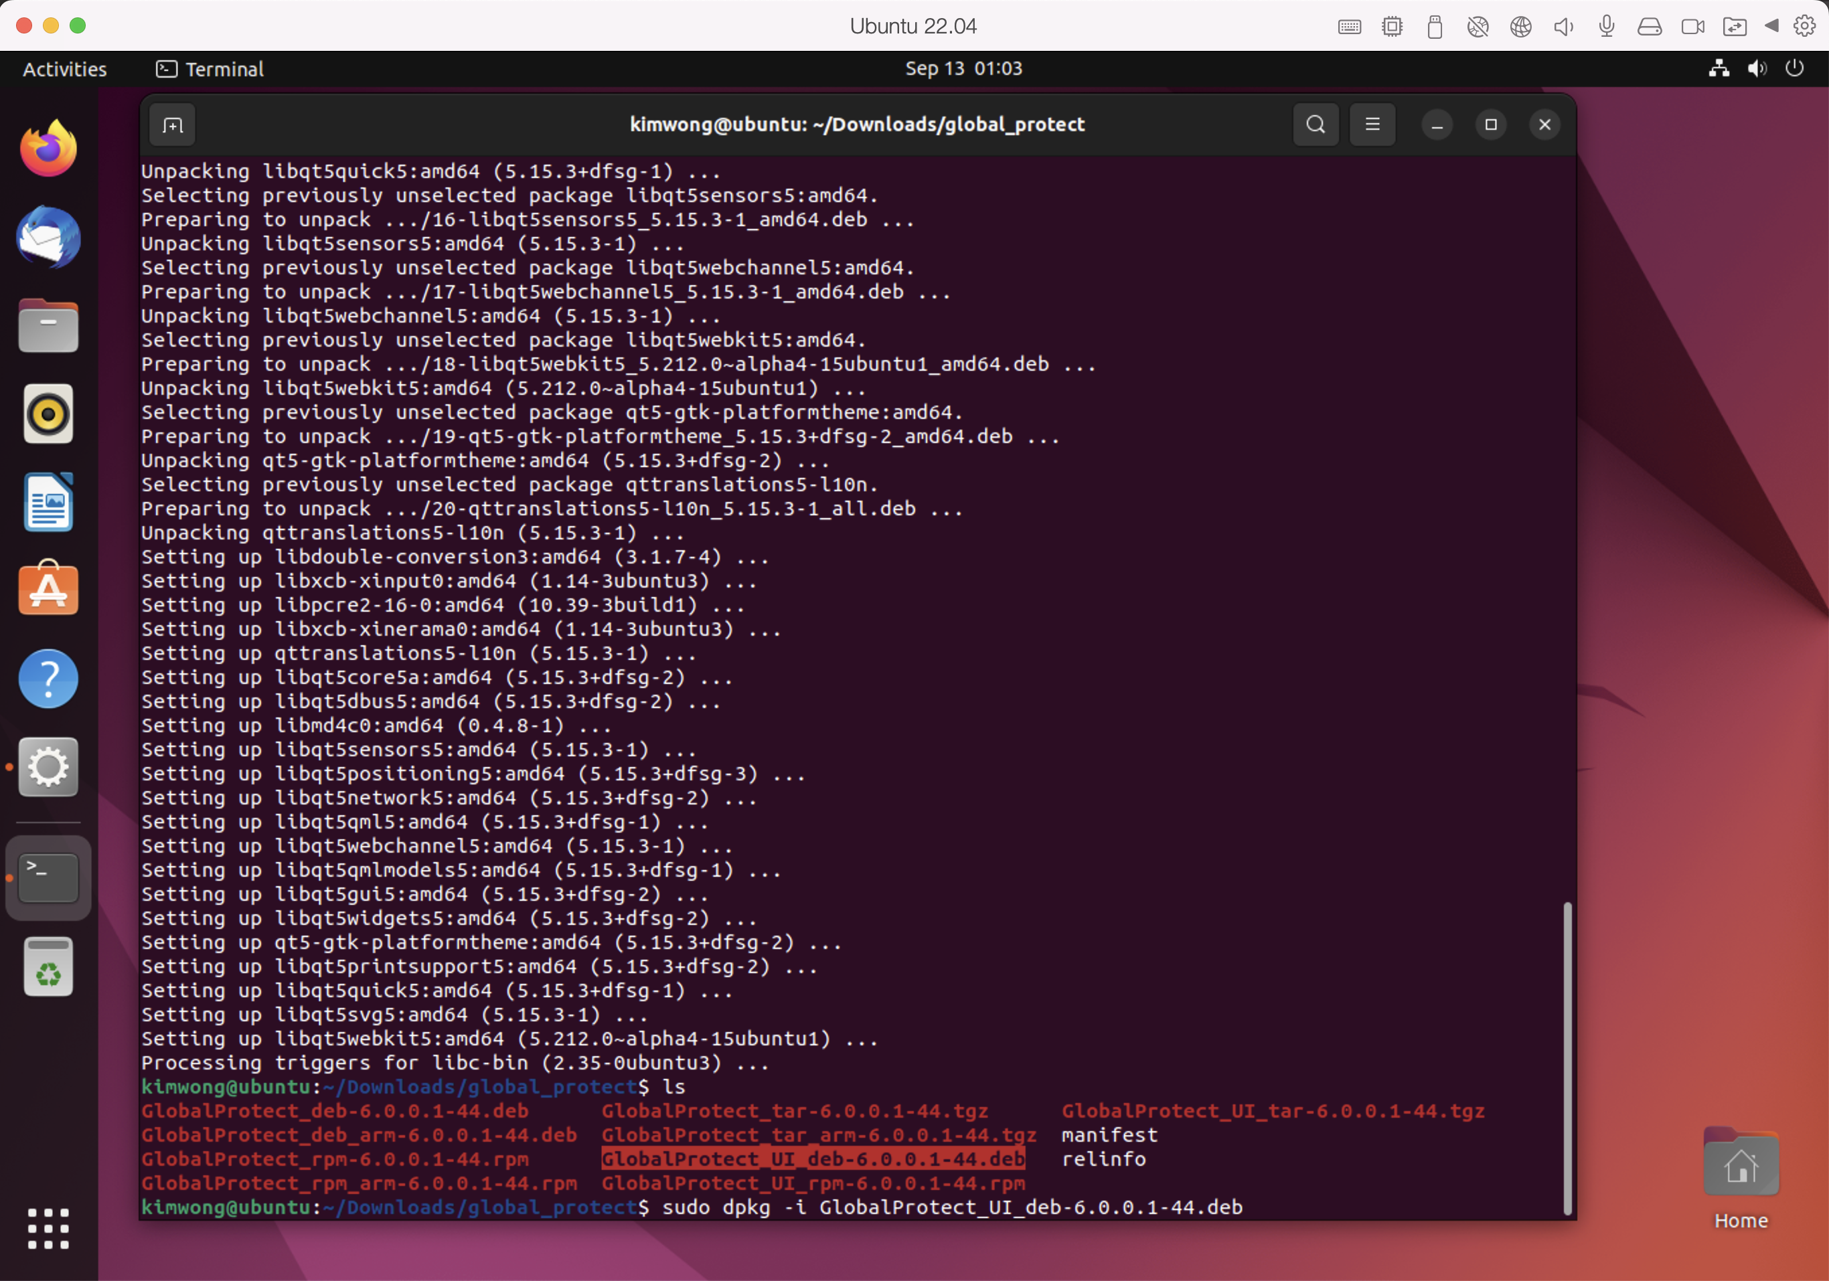
Task: Select GlobalProtect_UI_deb-6.0.0.1-44.deb file
Action: coord(810,1159)
